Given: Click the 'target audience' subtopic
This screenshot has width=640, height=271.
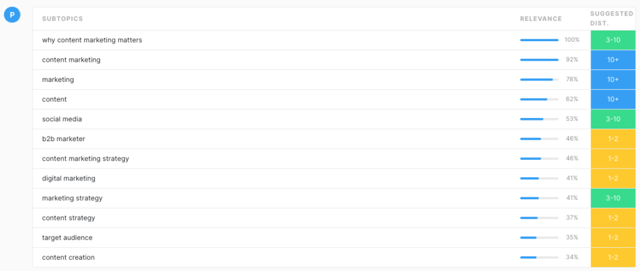Looking at the screenshot, I should pos(67,237).
